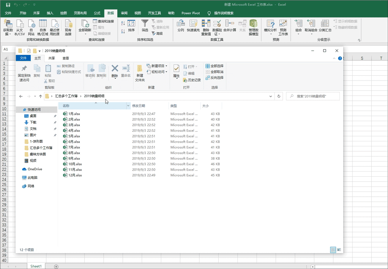Sort files by 修改日期 column header

pos(149,106)
